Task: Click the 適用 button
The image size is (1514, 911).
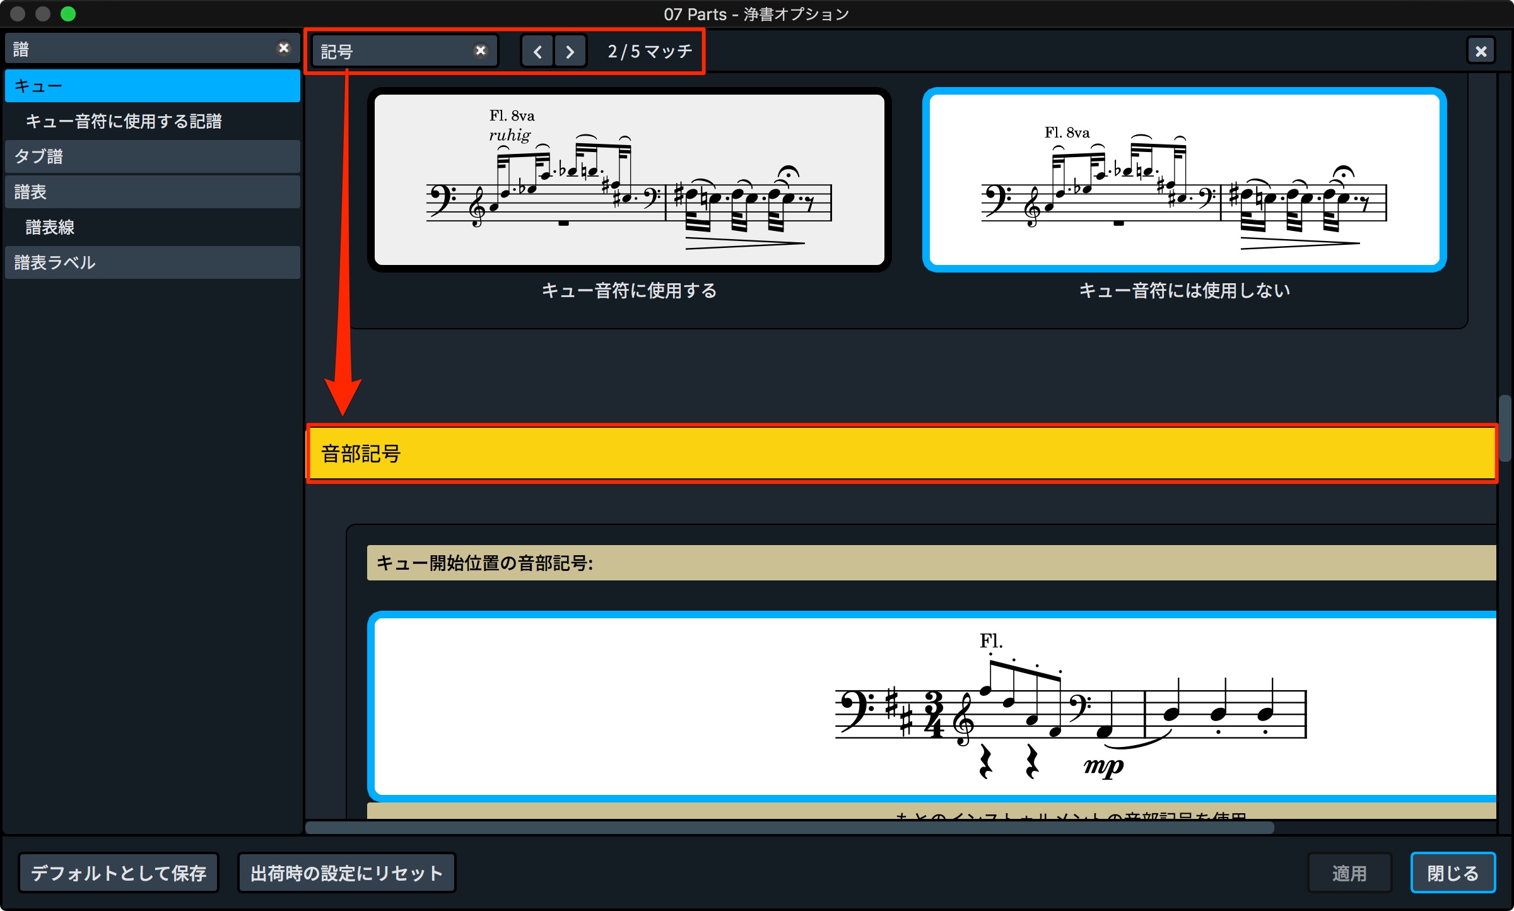Action: [1349, 873]
